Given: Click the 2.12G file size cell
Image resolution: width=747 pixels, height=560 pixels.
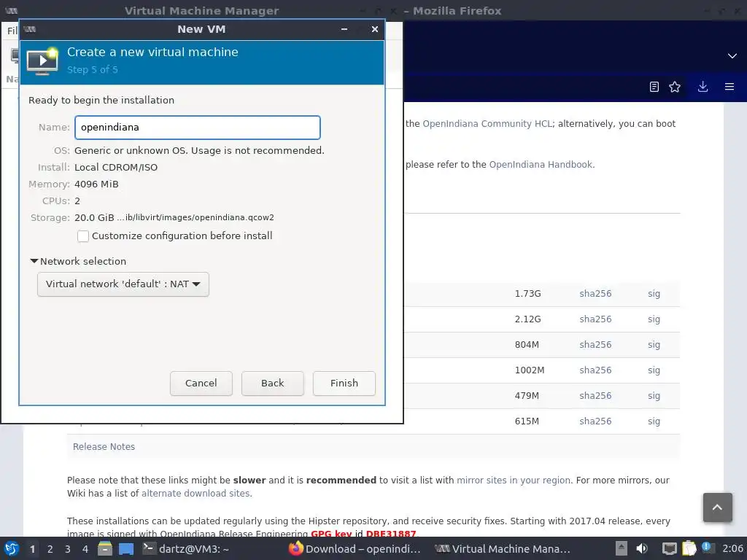Looking at the screenshot, I should [528, 319].
